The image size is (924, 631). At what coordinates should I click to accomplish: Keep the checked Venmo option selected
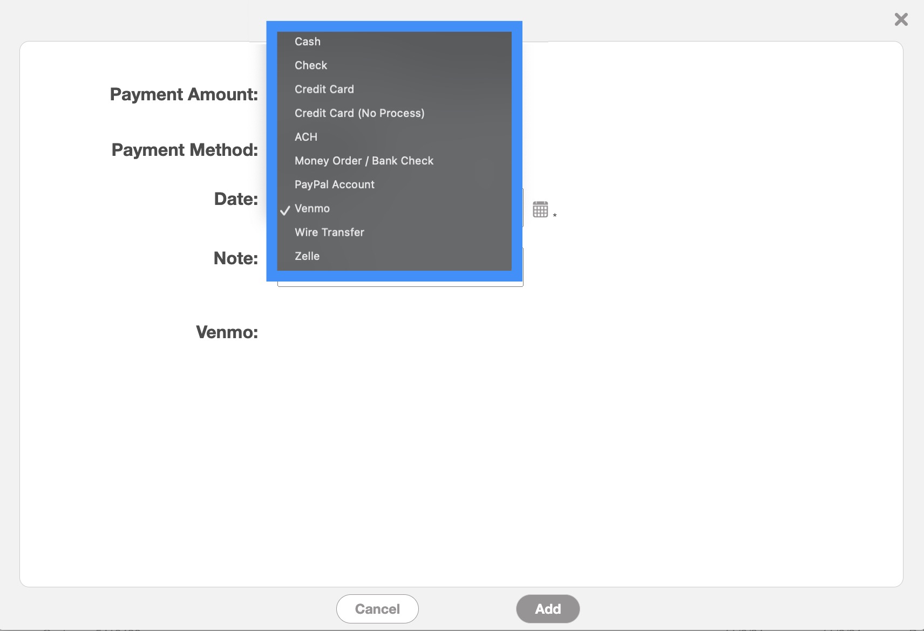click(312, 209)
